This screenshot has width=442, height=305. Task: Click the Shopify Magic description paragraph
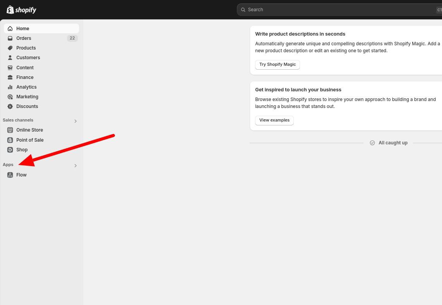pos(348,47)
